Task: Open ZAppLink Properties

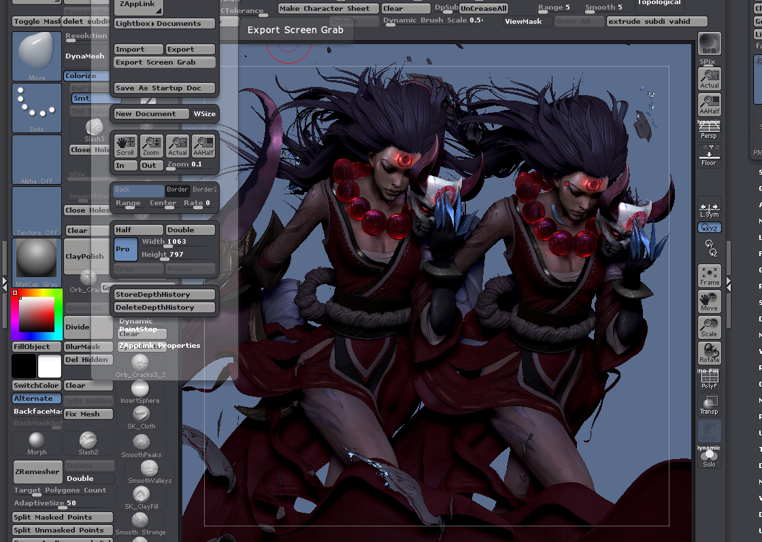Action: [160, 346]
